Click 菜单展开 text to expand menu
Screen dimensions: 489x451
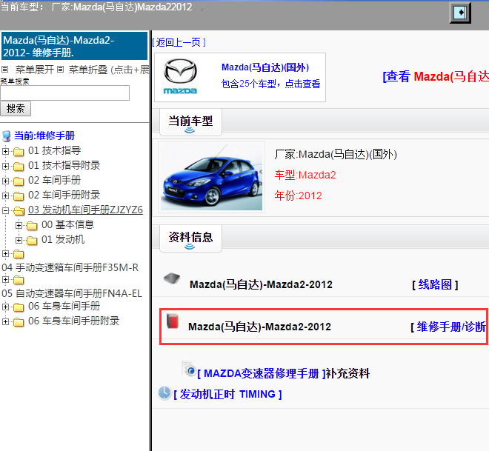35,70
